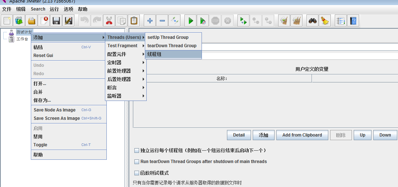Click the Detail button
398x187 pixels.
click(x=239, y=135)
